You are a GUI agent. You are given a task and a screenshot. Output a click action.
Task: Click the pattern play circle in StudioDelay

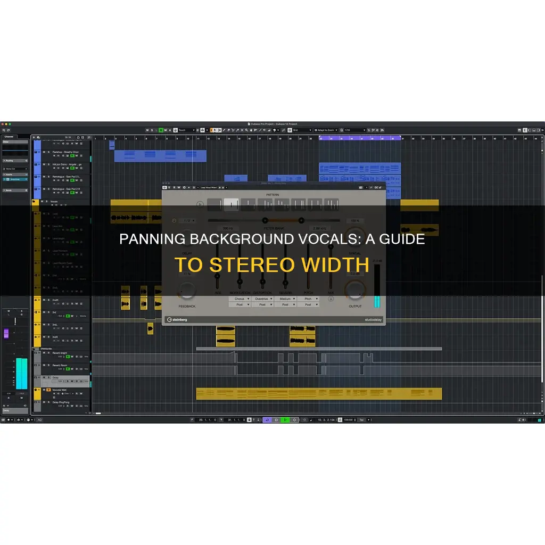(200, 204)
